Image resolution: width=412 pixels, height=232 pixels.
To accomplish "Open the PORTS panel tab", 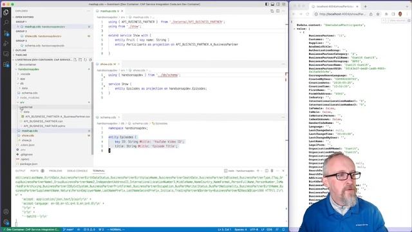I will [x=34, y=171].
